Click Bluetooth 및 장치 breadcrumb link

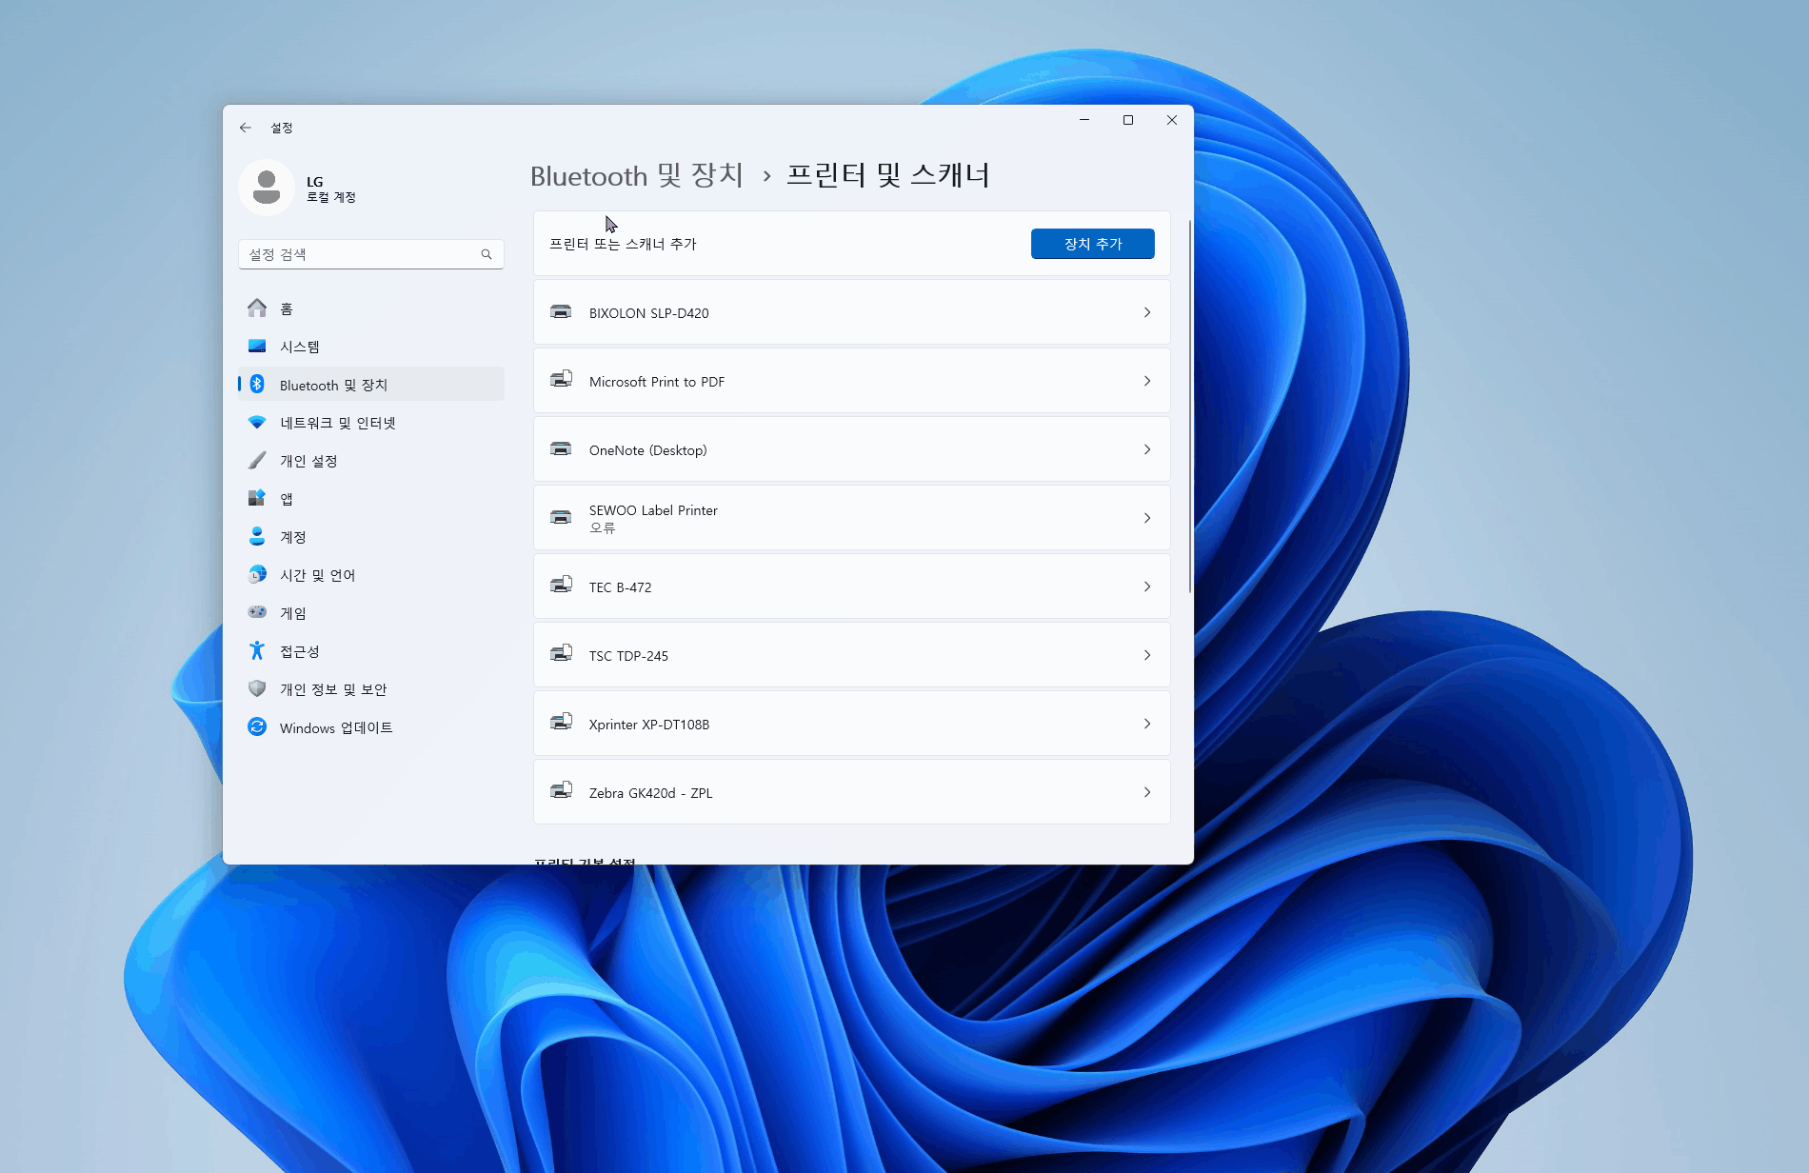636,176
